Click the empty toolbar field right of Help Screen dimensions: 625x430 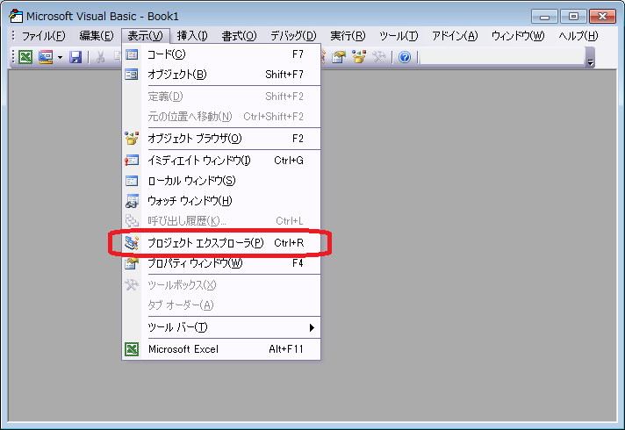point(502,57)
